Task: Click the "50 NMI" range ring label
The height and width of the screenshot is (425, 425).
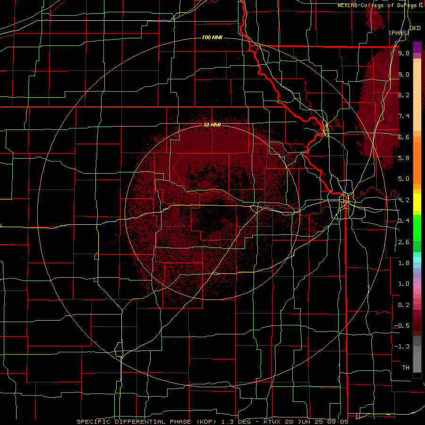Action: point(212,125)
